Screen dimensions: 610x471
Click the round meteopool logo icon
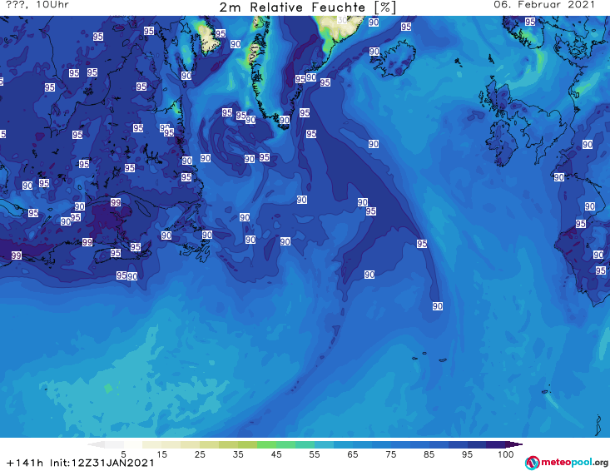533,463
